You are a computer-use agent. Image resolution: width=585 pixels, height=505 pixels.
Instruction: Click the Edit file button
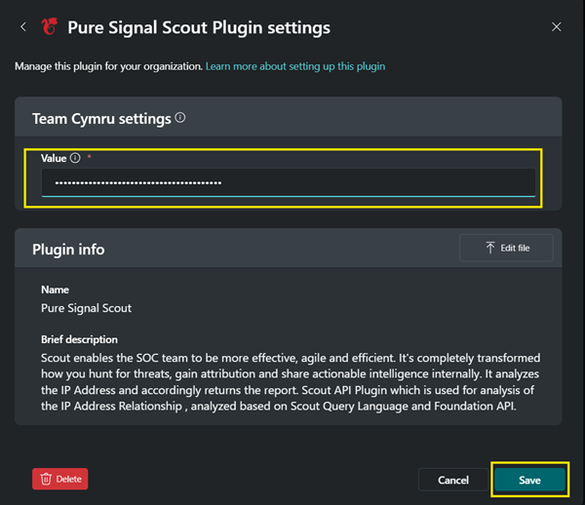pos(506,248)
